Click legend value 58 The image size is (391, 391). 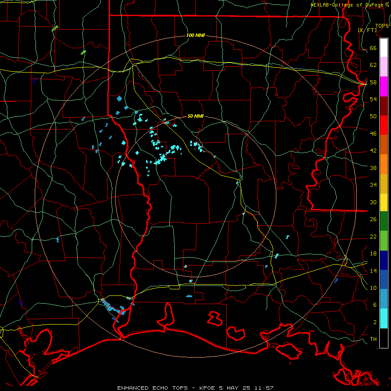click(373, 82)
